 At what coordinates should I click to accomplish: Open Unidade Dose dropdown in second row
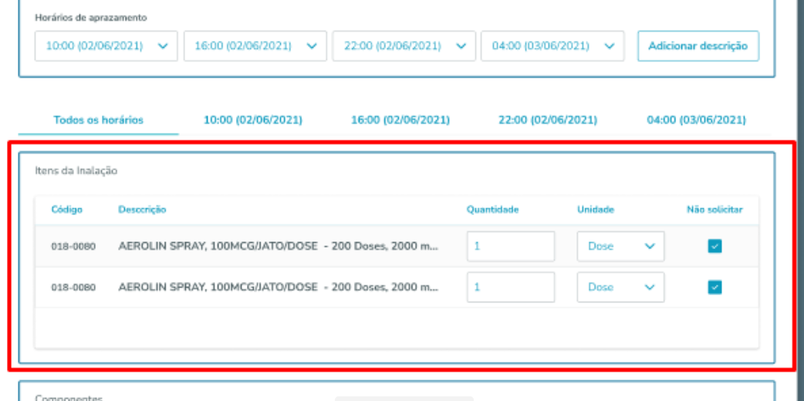[x=620, y=287]
